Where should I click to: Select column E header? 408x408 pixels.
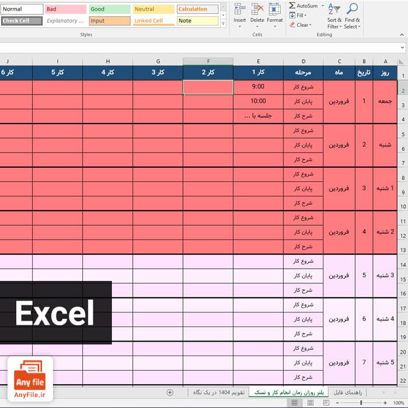[x=258, y=61]
